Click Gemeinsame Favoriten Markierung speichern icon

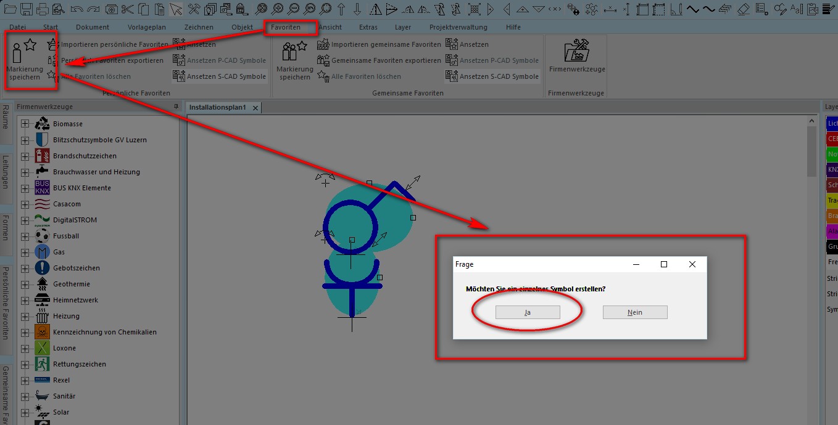tap(294, 59)
